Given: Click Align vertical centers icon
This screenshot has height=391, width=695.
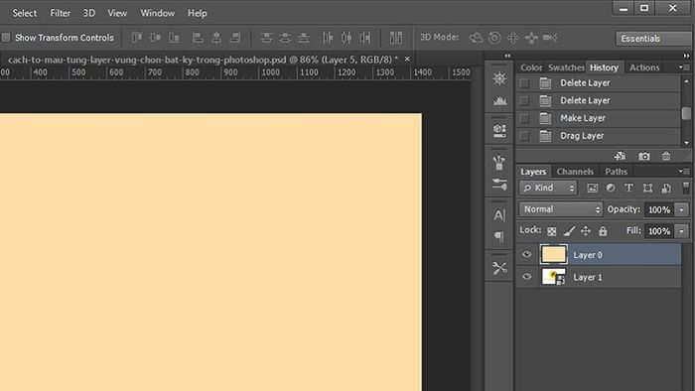Looking at the screenshot, I should (x=155, y=38).
